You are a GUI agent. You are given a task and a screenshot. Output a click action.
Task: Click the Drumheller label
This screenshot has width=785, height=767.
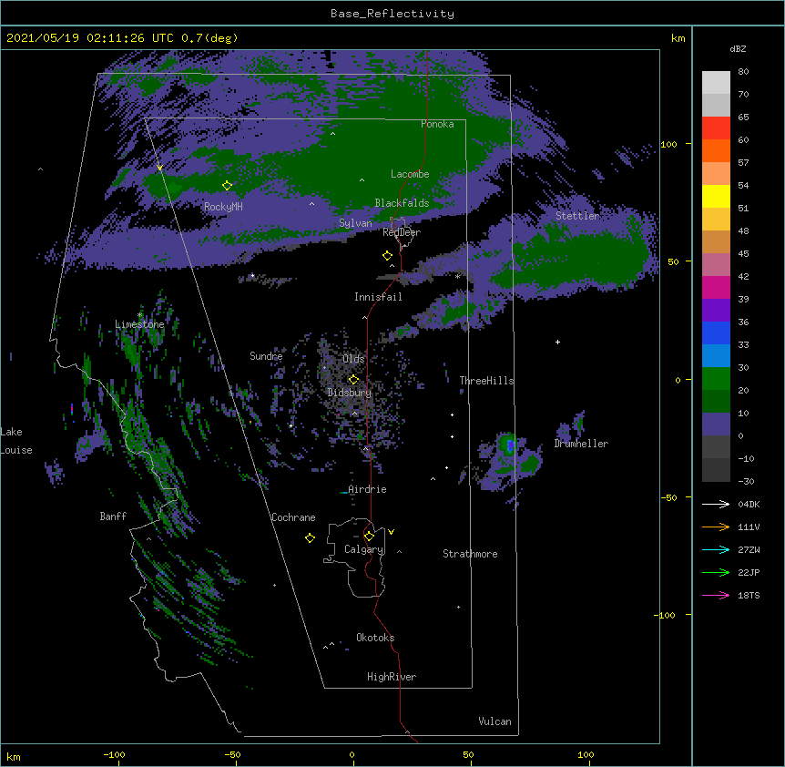coord(581,444)
